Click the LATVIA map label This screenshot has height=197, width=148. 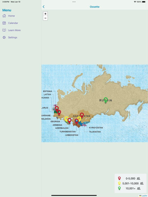pos(47,94)
